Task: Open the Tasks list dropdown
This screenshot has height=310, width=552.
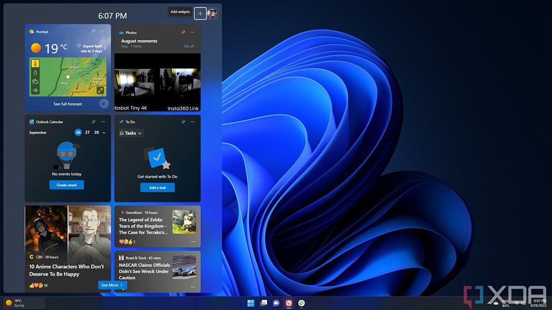Action: coord(130,133)
